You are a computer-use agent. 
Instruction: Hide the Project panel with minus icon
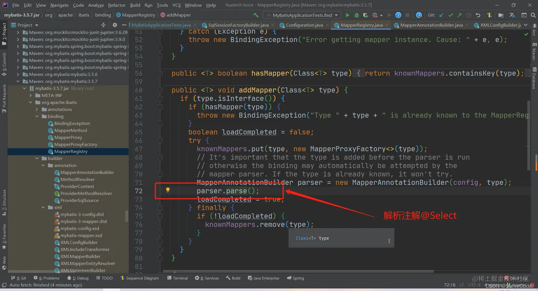pos(124,25)
